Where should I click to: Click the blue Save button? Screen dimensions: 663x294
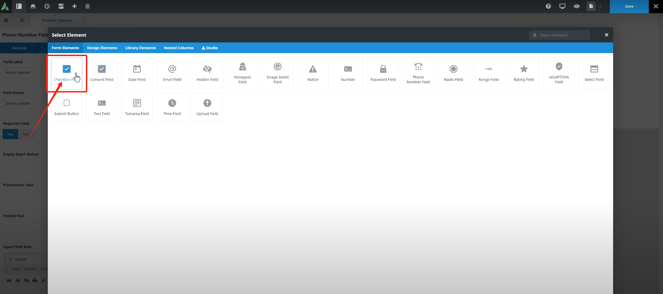pos(629,6)
